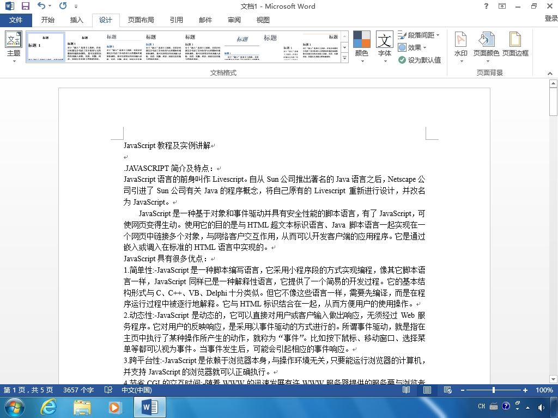This screenshot has width=558, height=418.
Task: Click the Redo/Repeat icon
Action: (x=63, y=5)
